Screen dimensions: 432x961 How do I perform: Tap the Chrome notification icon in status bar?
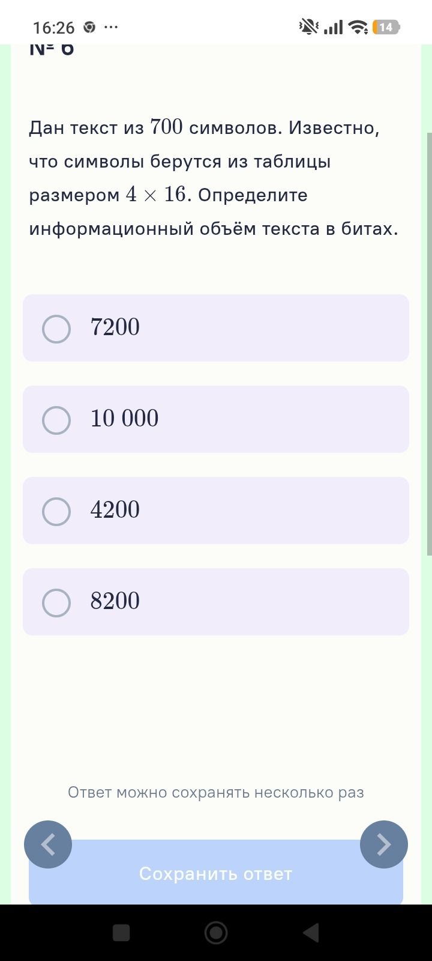click(x=89, y=27)
